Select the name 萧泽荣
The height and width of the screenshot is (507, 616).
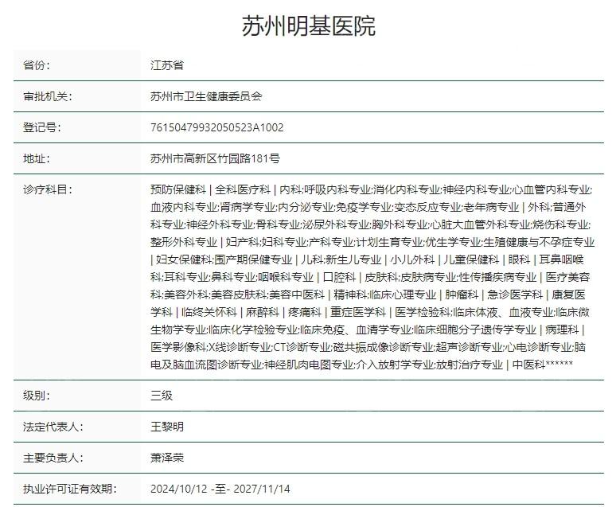coord(167,458)
